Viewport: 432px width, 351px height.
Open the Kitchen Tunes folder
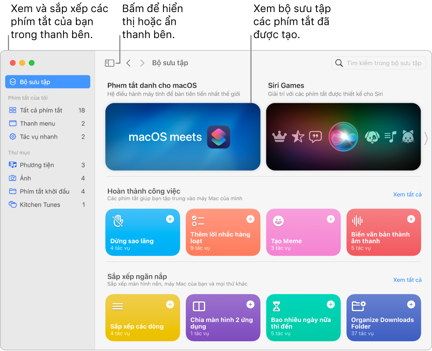click(48, 205)
